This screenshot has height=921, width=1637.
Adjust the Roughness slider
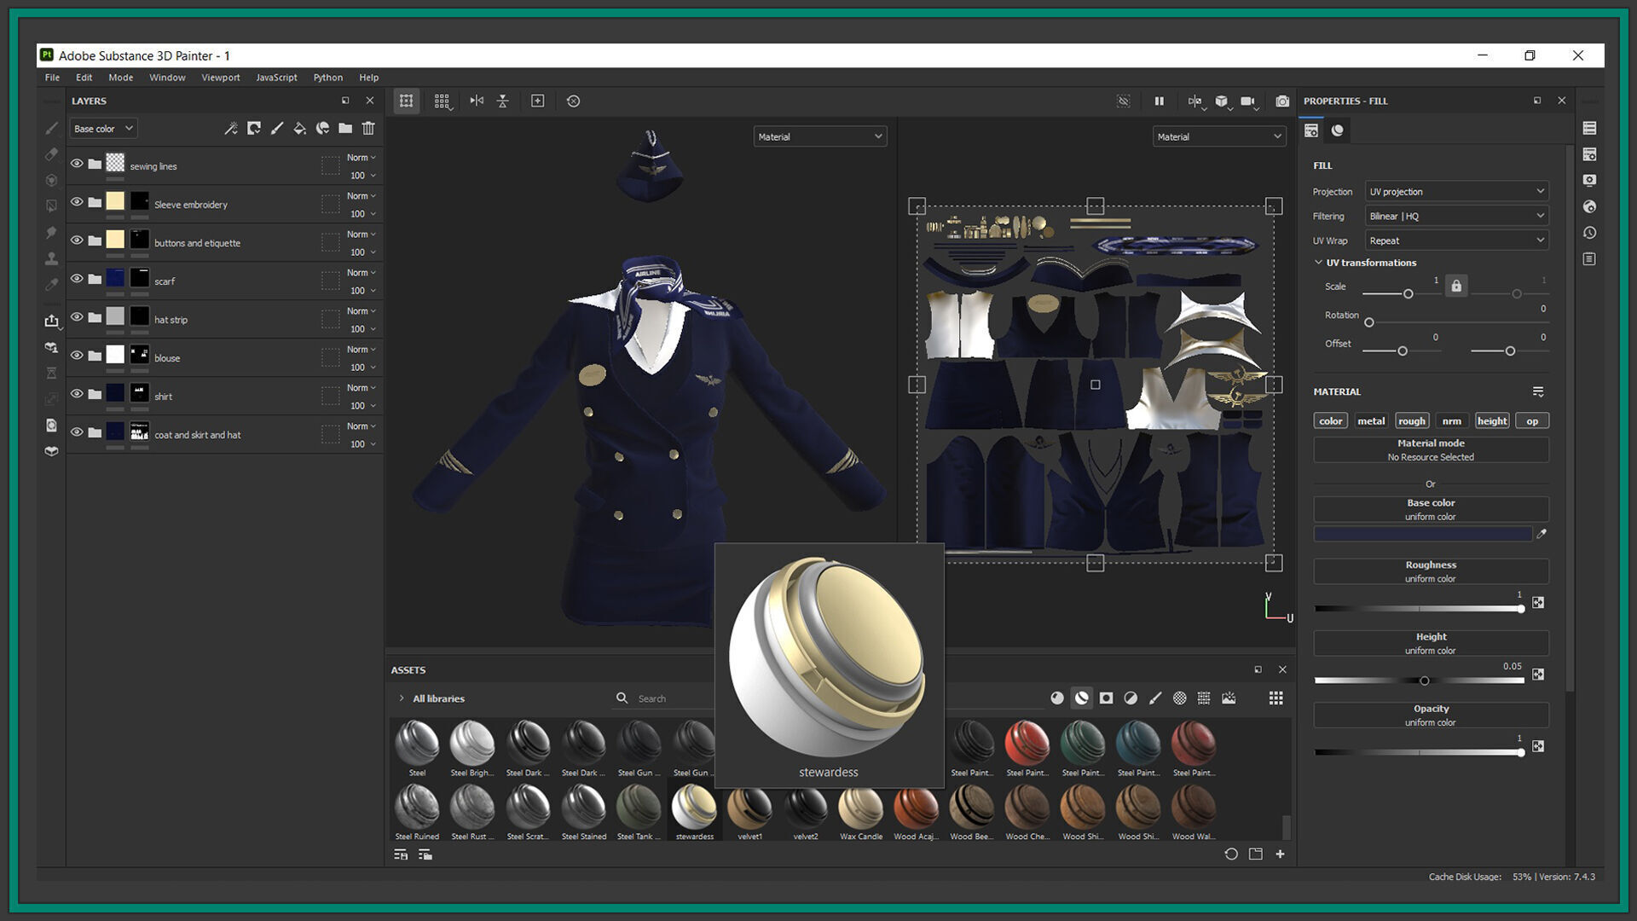[1418, 609]
